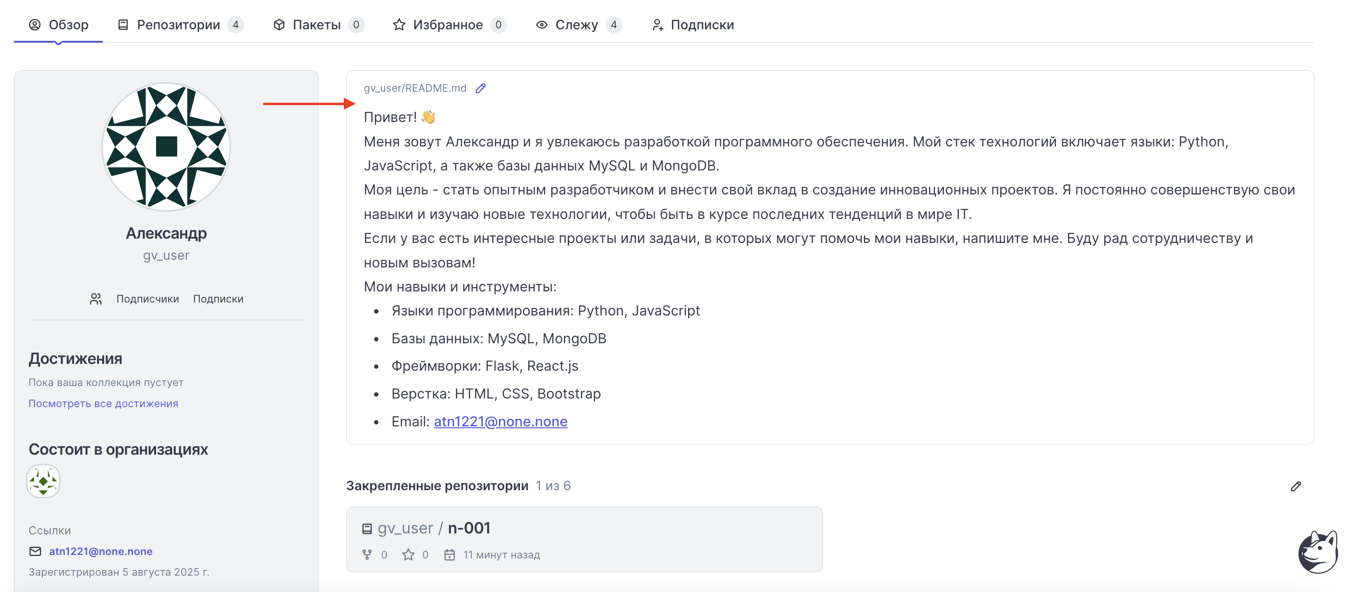The width and height of the screenshot is (1346, 592).
Task: Open the fox mascot assistant icon
Action: [1317, 552]
